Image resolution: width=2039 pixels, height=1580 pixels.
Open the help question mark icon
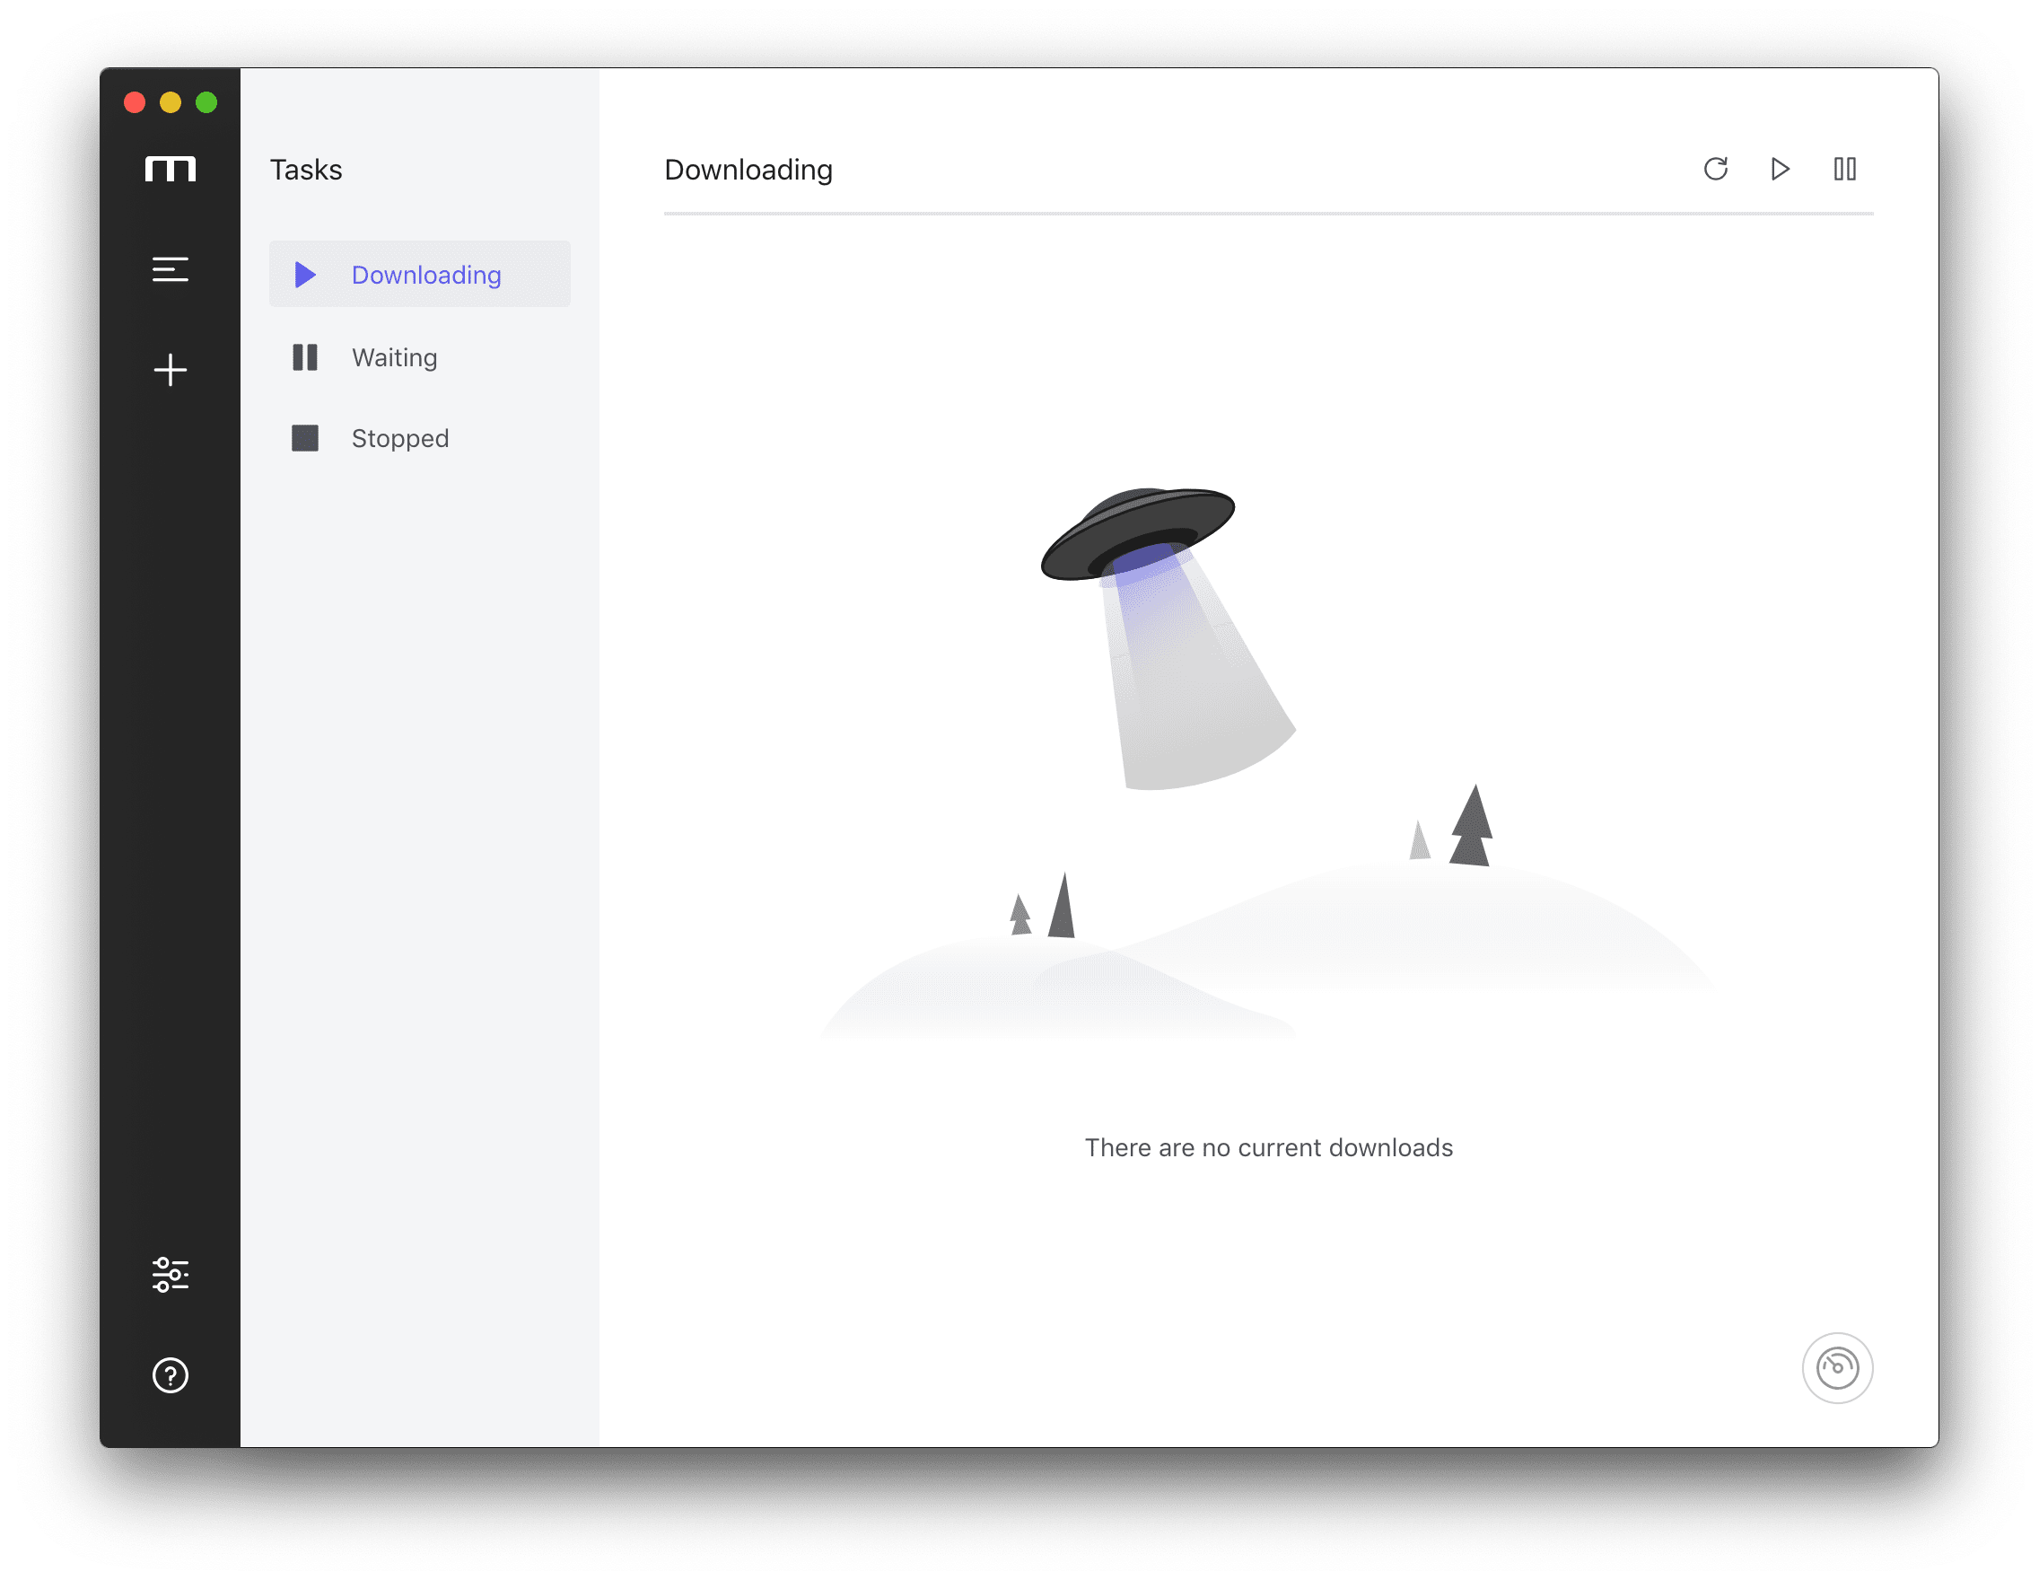coord(170,1375)
